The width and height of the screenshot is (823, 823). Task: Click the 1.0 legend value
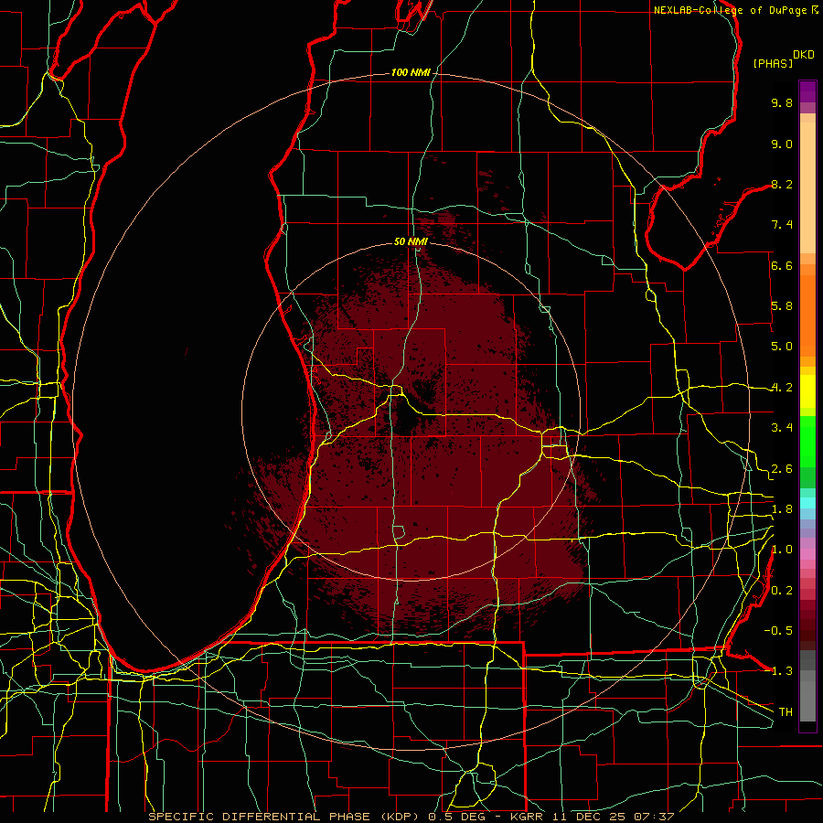click(782, 550)
